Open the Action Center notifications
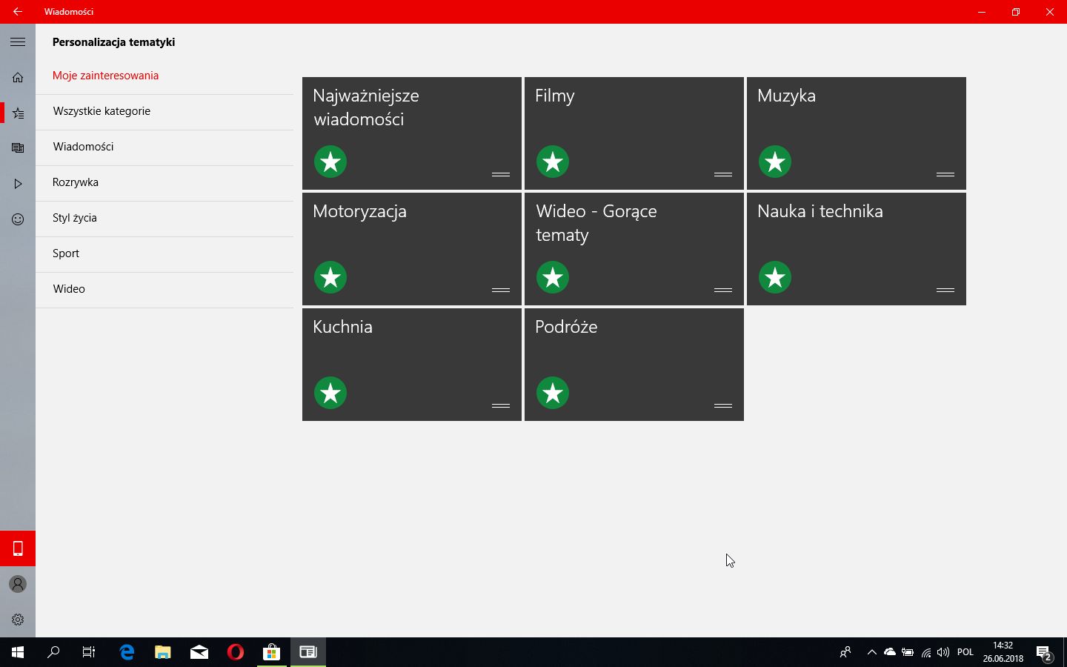Image resolution: width=1067 pixels, height=667 pixels. click(x=1045, y=652)
